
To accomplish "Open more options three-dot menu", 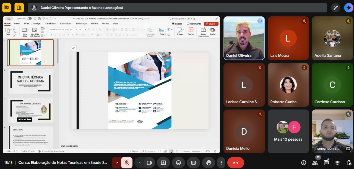I will [221, 163].
